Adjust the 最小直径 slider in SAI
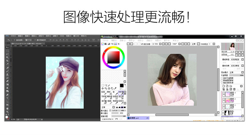 (117, 113)
